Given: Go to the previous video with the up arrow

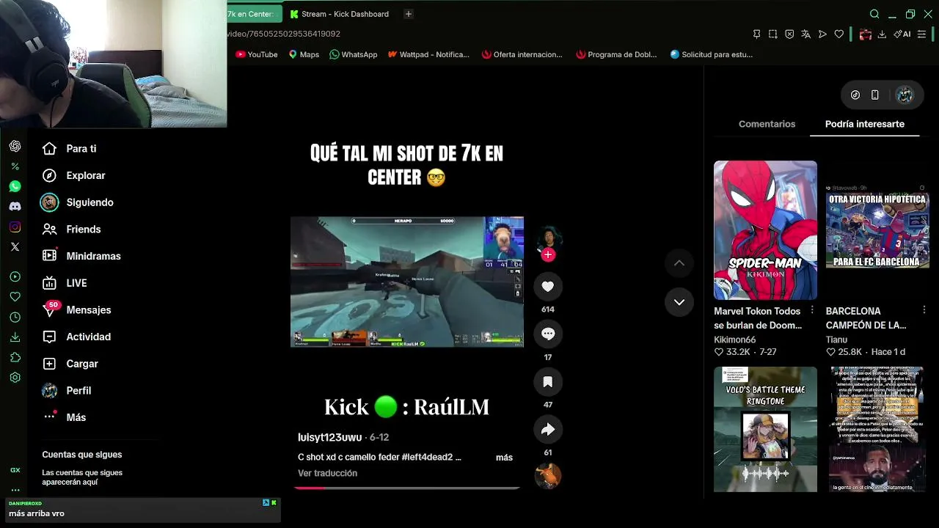Looking at the screenshot, I should coord(679,263).
